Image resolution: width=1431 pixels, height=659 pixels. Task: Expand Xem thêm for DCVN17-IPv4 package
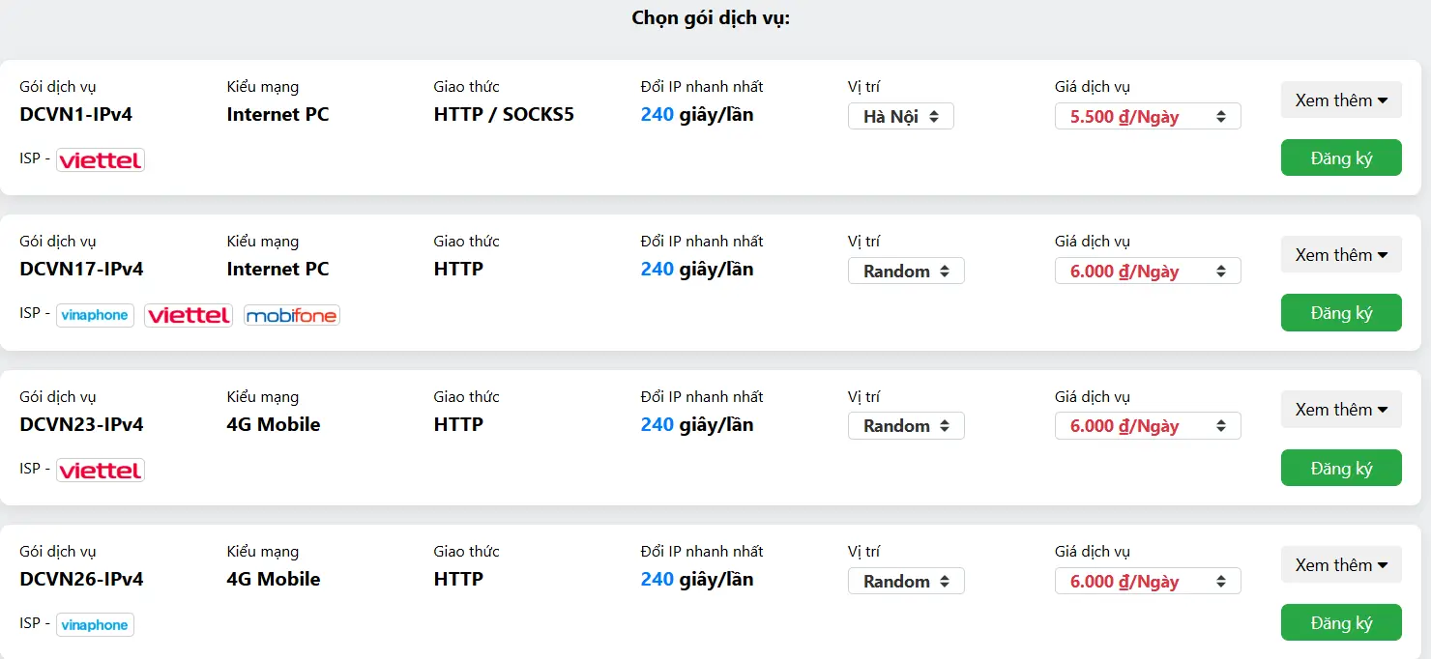click(x=1340, y=255)
